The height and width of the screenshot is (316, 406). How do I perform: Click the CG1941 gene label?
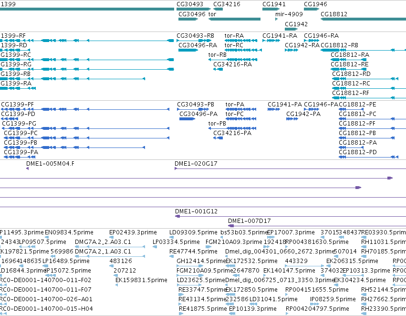(x=274, y=4)
